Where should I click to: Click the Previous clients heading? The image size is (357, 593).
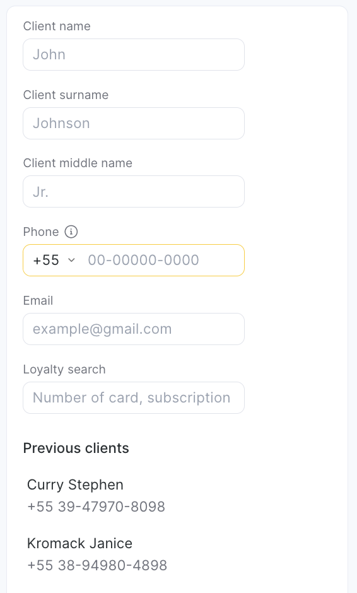pos(76,448)
